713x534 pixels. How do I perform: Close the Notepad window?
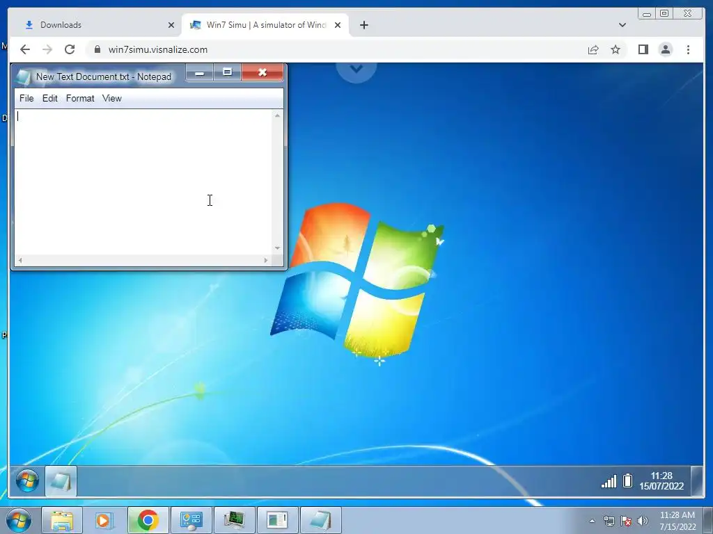[x=263, y=72]
